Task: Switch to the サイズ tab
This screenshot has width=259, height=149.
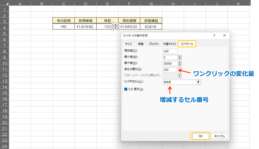Action: click(x=128, y=44)
